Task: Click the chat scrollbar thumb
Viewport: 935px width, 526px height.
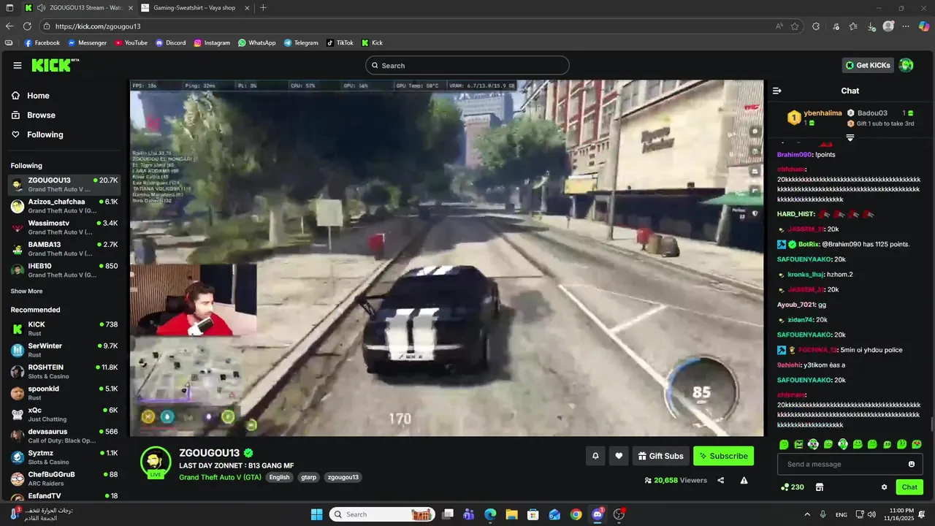Action: coord(931,424)
